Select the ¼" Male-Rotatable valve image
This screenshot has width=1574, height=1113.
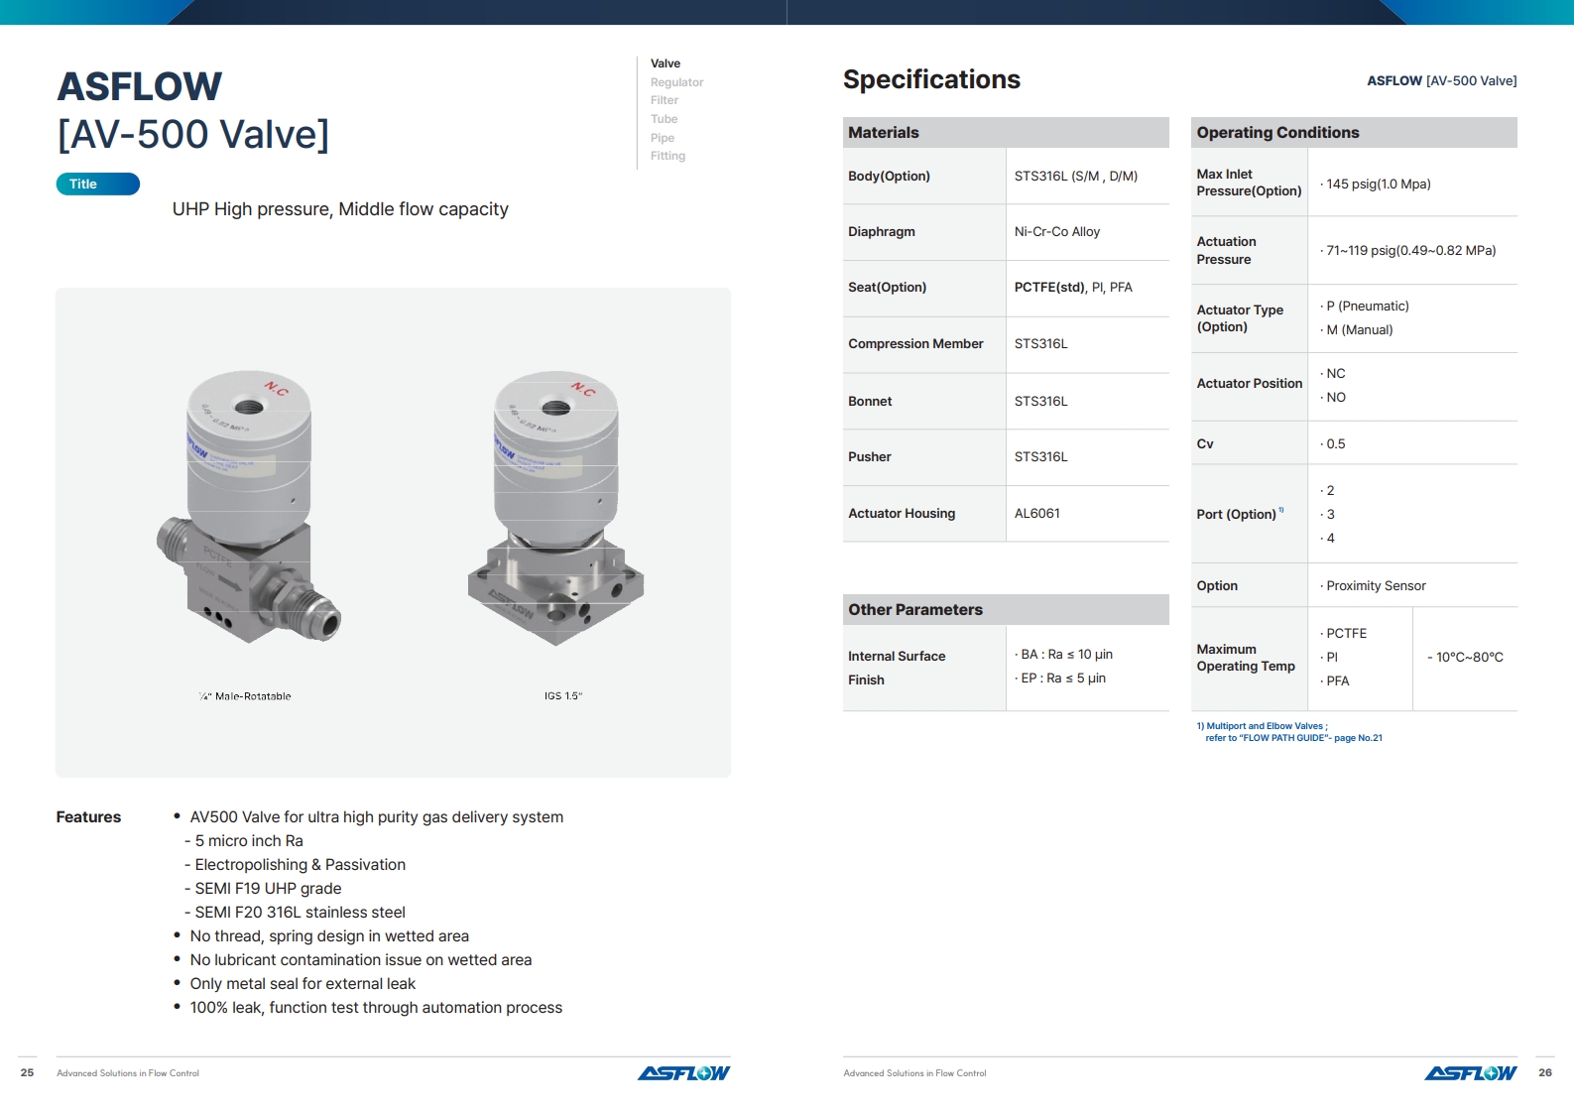pyautogui.click(x=248, y=508)
